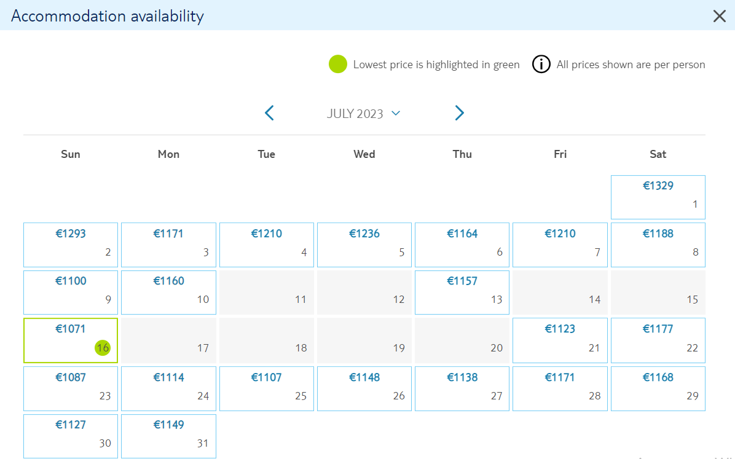Select July 16 with lowest price €1071
This screenshot has width=735, height=459.
point(70,340)
